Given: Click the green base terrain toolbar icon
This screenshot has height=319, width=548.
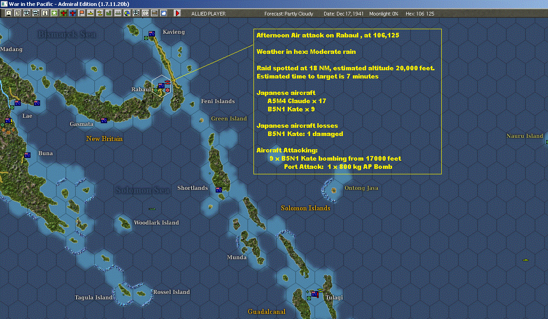Looking at the screenshot, I should coord(109,14).
